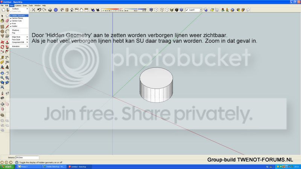Open the Draw menu
Viewport: 301px width, 169px height.
tap(25, 6)
